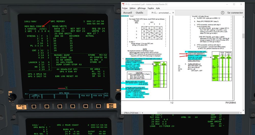Click the MNC R14 label plate

[111, 106]
